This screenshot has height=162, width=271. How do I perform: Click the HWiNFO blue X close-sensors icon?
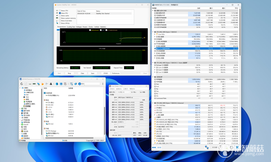(237, 147)
